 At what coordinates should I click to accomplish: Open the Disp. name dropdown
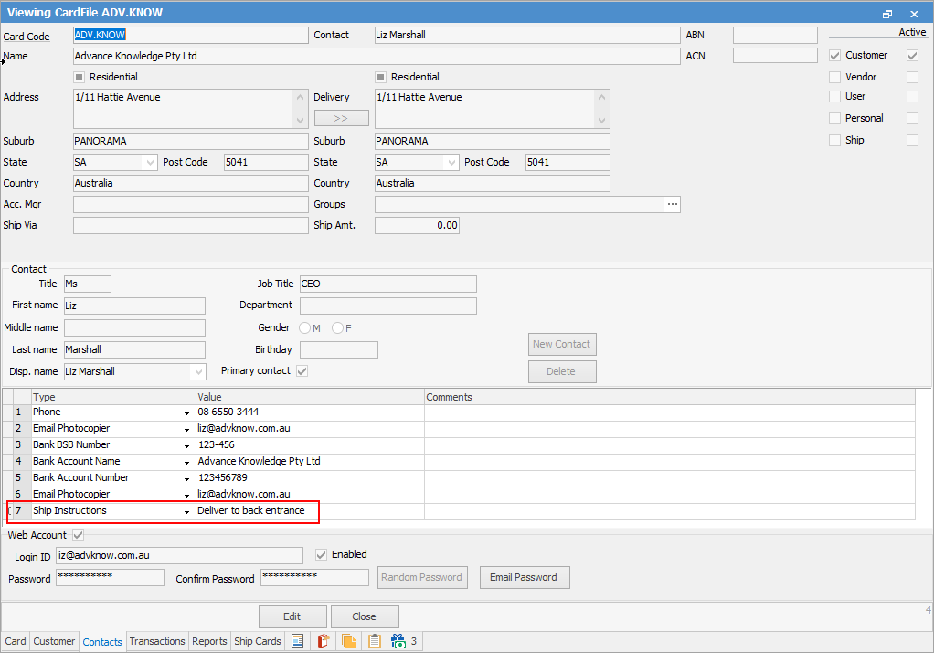point(198,372)
